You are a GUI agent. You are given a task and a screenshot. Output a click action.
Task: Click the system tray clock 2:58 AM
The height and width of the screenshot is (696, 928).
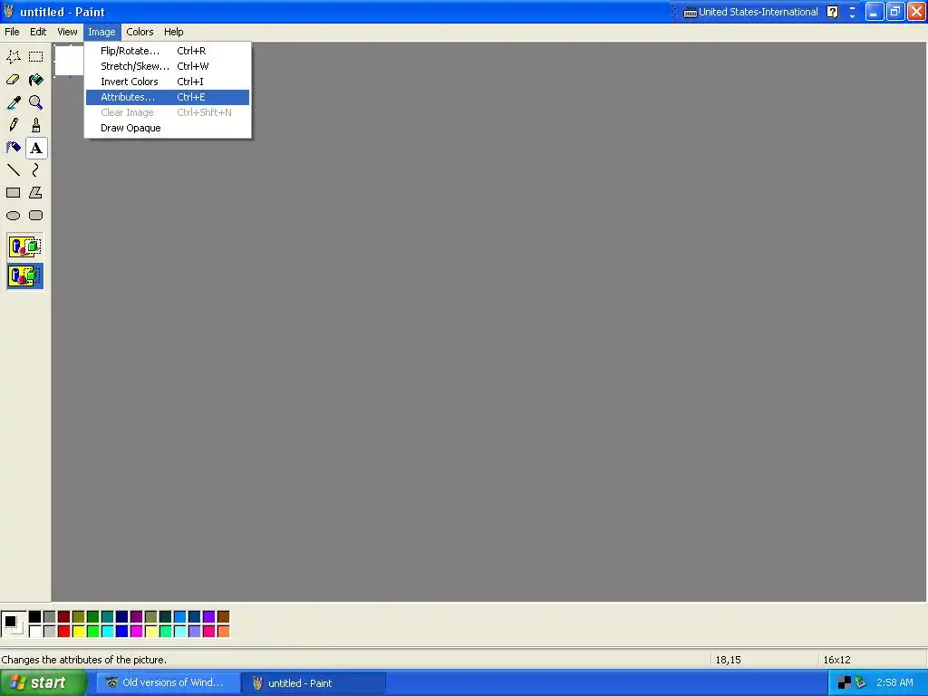pos(894,683)
